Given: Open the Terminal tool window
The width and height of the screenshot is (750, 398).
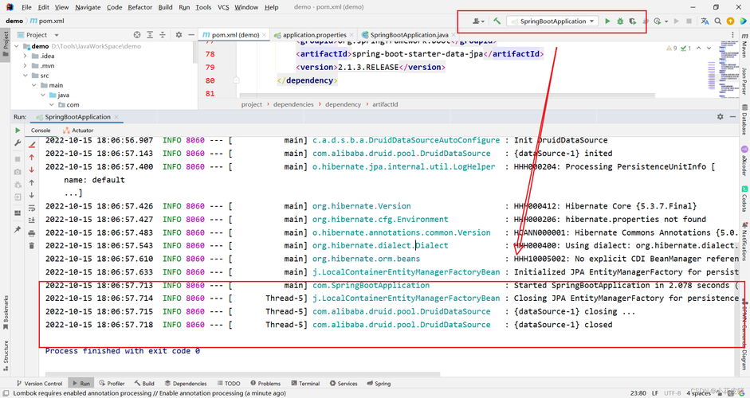Looking at the screenshot, I should coord(304,383).
